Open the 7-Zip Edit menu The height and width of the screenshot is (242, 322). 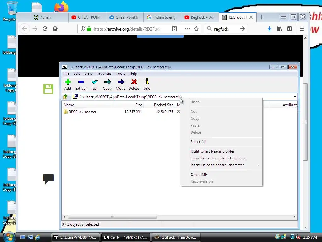point(77,73)
